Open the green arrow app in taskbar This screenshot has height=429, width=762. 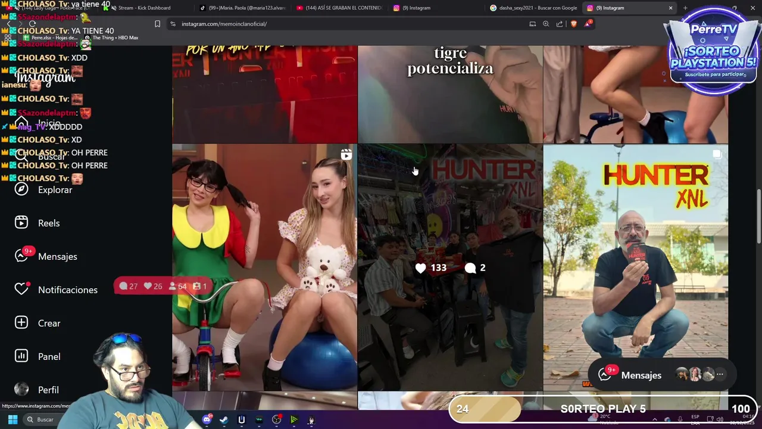click(293, 419)
